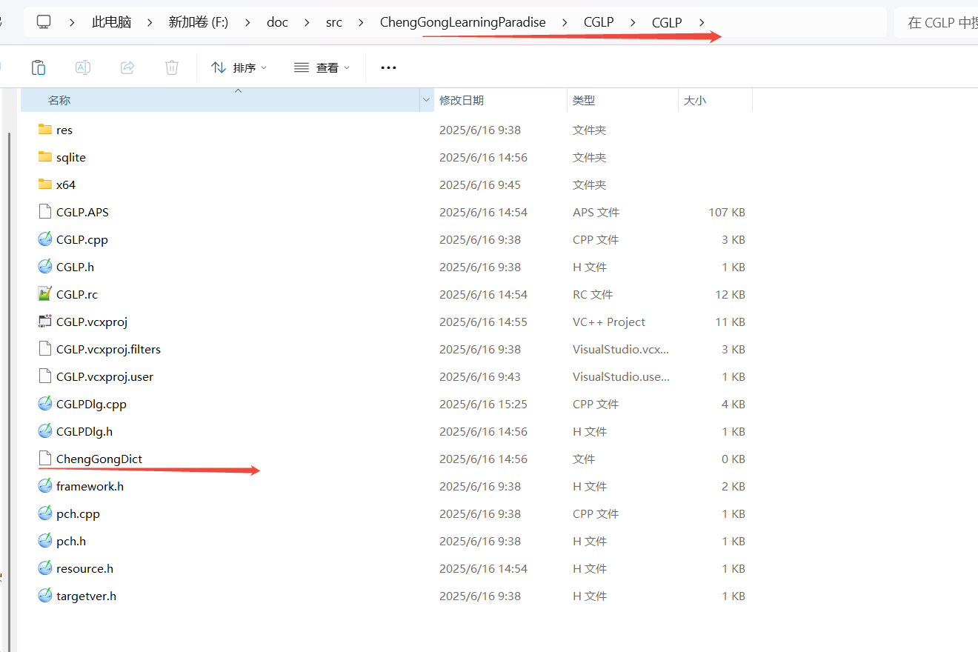Viewport: 978px width, 652px height.
Task: Open the src folder via breadcrumb
Action: click(334, 22)
